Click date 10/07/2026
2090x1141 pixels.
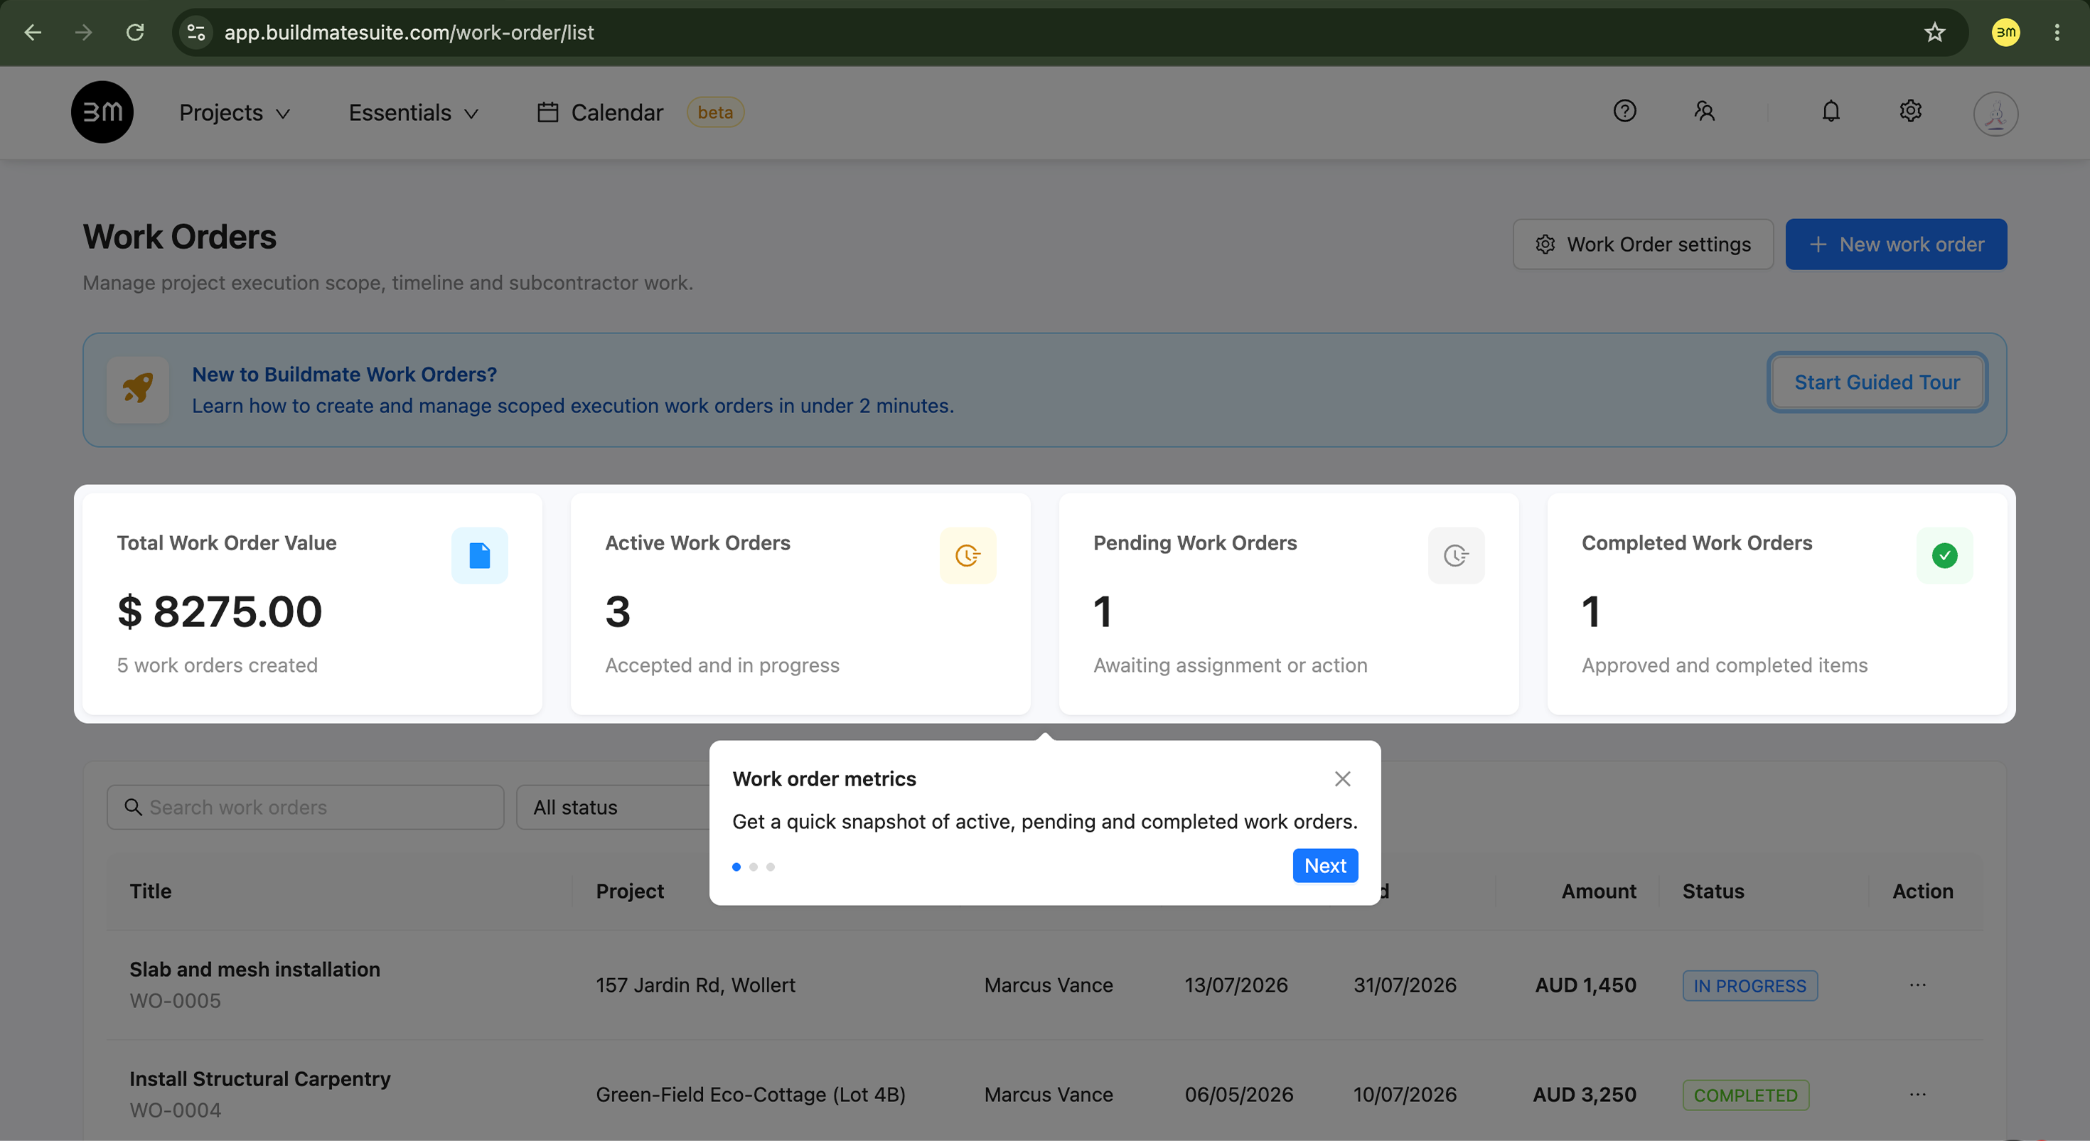1405,1095
